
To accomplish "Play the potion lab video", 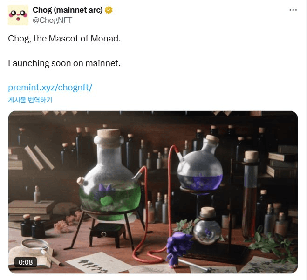I will pyautogui.click(x=153, y=192).
